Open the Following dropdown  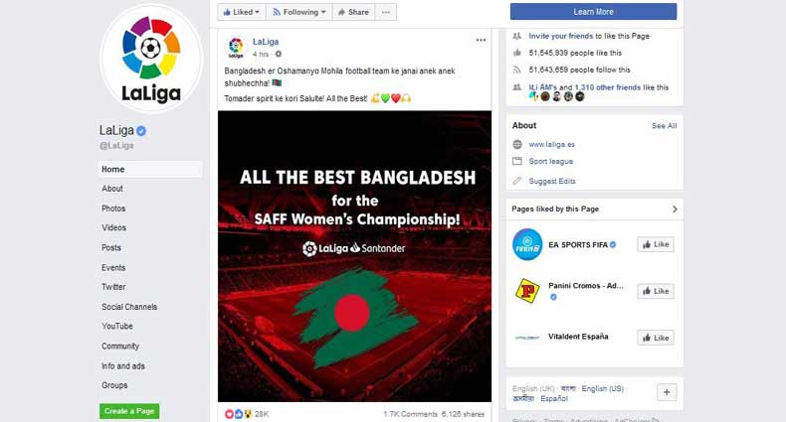pos(298,12)
